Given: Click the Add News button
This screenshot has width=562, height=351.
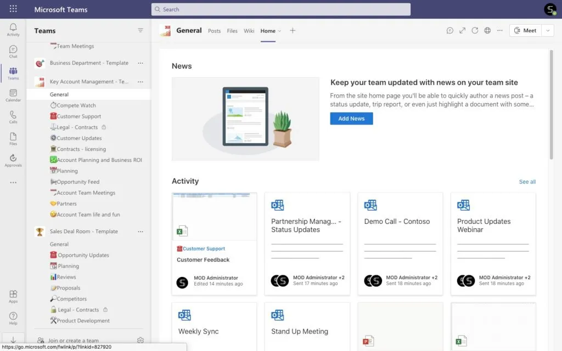Looking at the screenshot, I should pyautogui.click(x=351, y=118).
